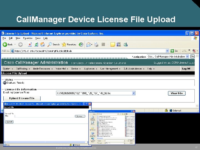
Task: Select Desktop in the file dialog sidebar
Action: (x=92, y=123)
